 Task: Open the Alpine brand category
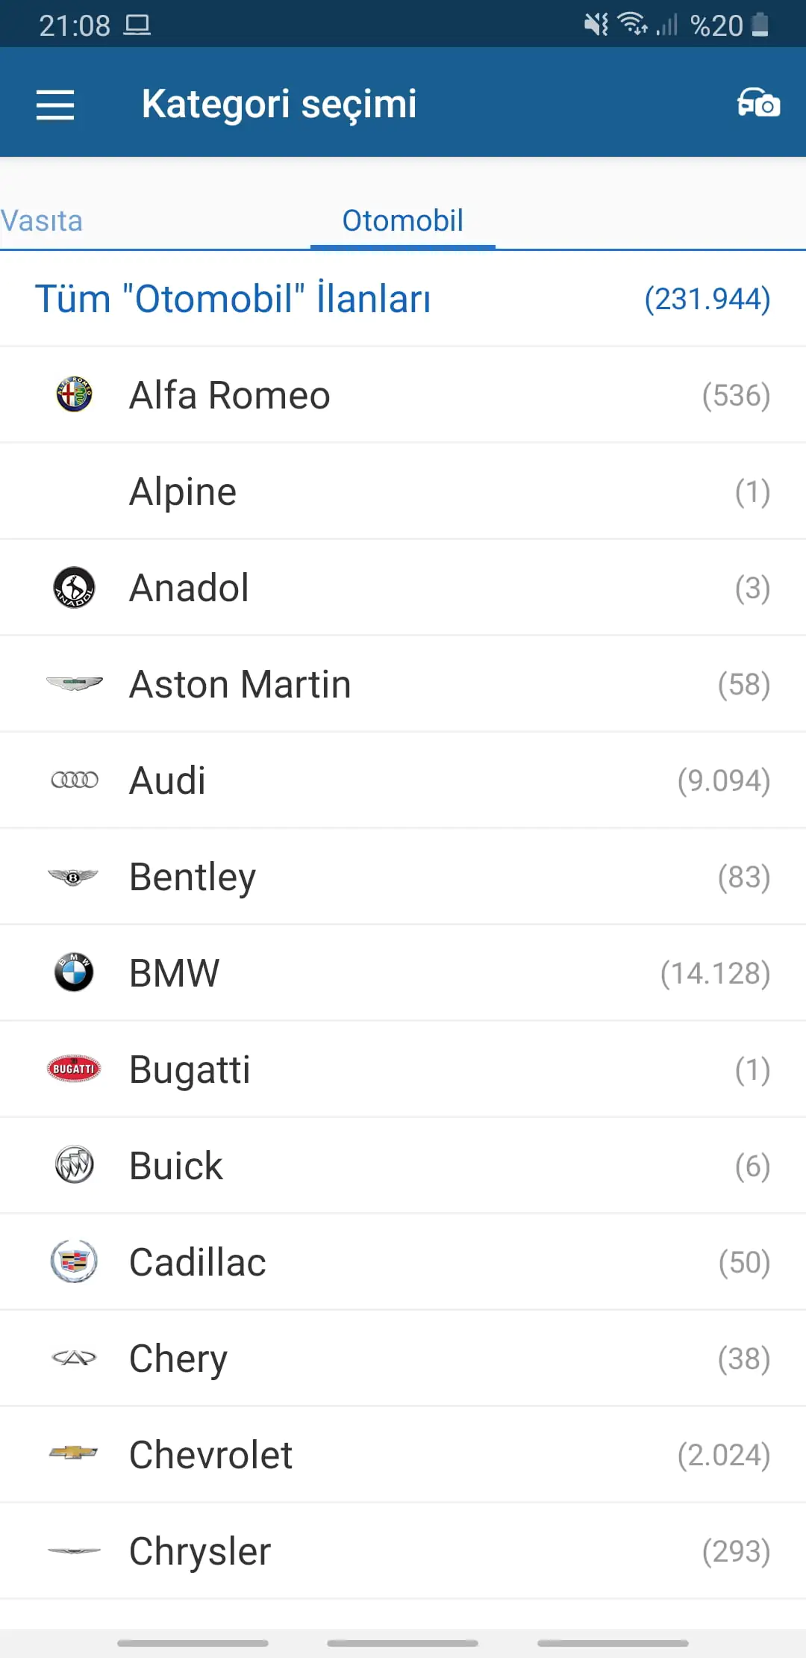(183, 491)
